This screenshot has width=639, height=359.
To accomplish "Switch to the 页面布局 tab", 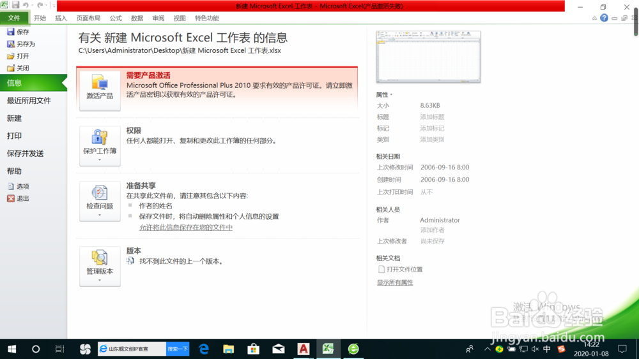I will coord(88,18).
